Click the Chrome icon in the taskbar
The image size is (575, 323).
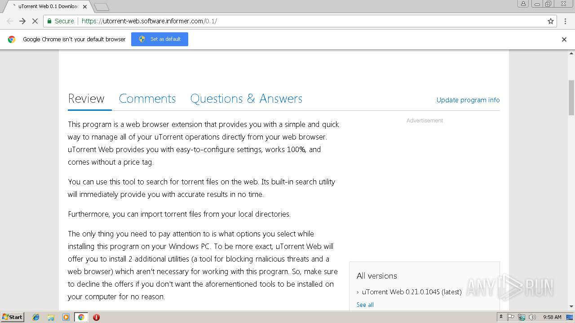pyautogui.click(x=81, y=317)
